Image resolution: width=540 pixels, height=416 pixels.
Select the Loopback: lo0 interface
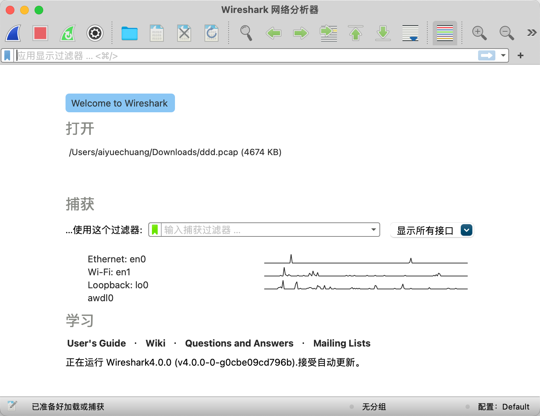point(118,285)
